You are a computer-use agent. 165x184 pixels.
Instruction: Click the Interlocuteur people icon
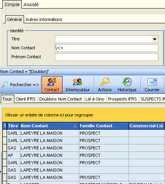point(77,82)
